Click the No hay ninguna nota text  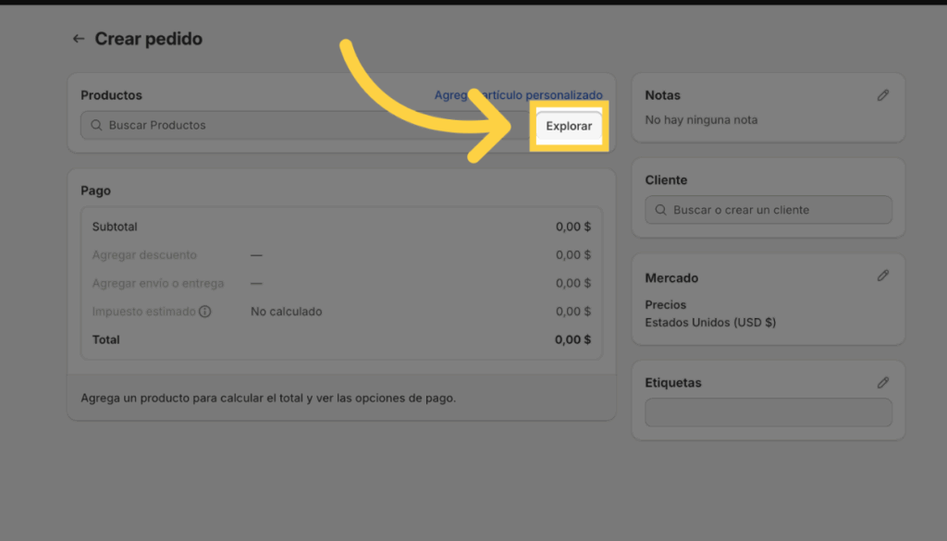tap(701, 120)
